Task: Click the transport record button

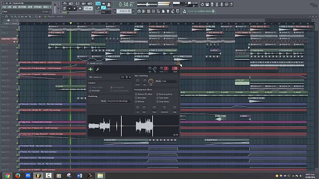Action: [x=80, y=8]
